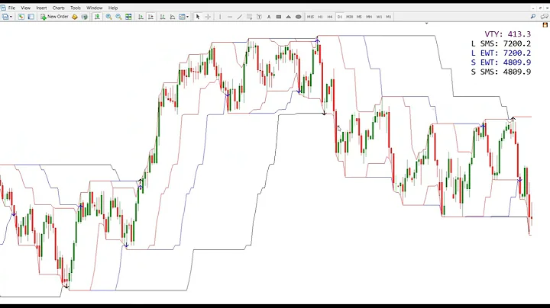The width and height of the screenshot is (550, 308).
Task: Expand the templates dropdown arrow
Action: point(188,17)
